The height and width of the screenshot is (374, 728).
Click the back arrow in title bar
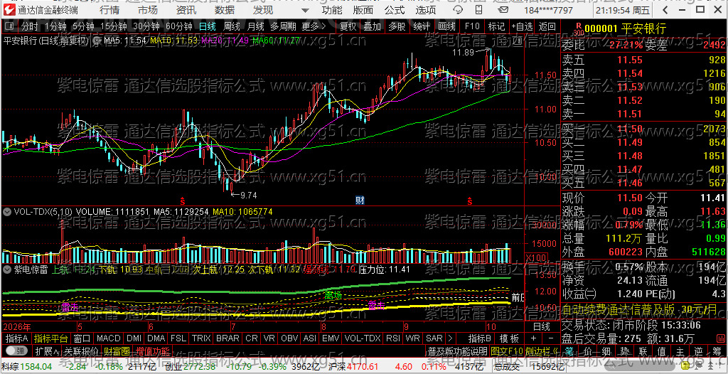pos(666,10)
